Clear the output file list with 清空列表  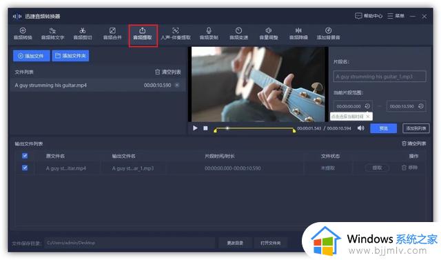(413, 143)
